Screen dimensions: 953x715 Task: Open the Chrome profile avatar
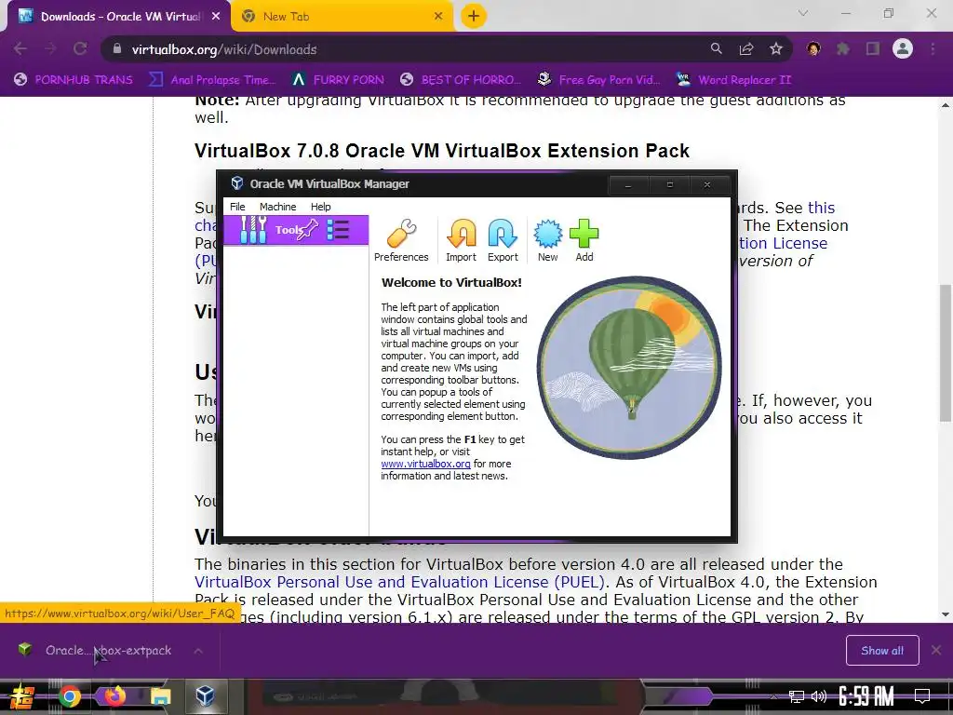pyautogui.click(x=903, y=48)
